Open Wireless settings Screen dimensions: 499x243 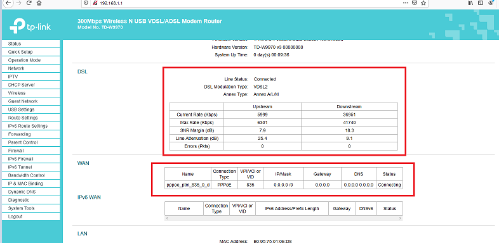[x=31, y=93]
